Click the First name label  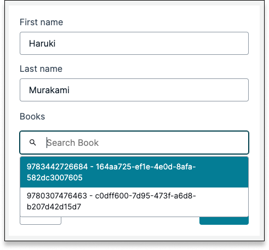point(41,22)
